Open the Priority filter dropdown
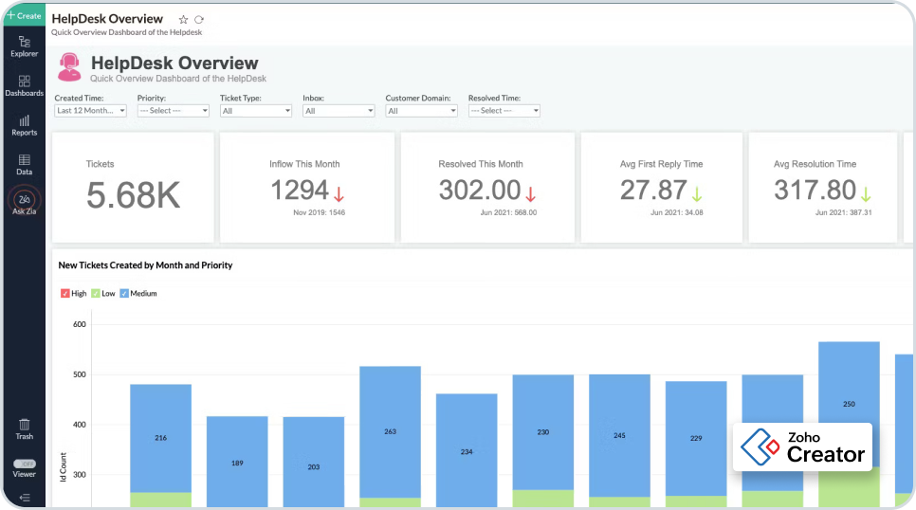The height and width of the screenshot is (510, 916). coord(173,111)
